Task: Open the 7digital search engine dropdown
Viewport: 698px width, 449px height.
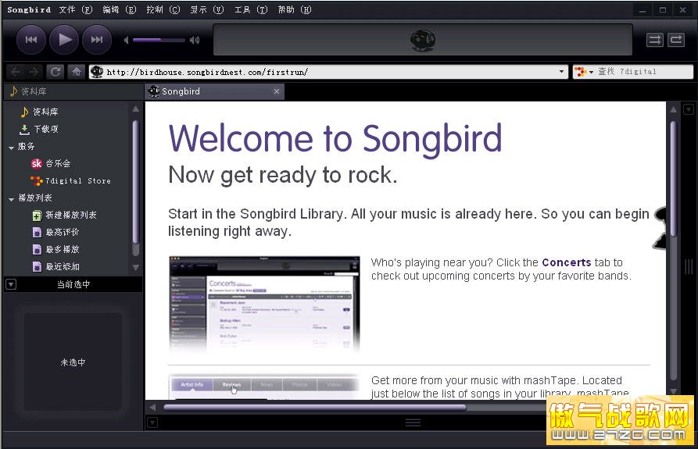Action: click(584, 72)
